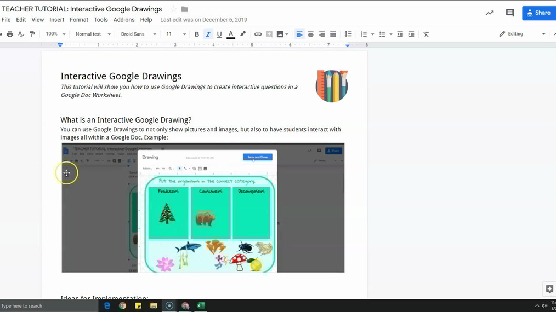Click the Clear formatting icon
Image resolution: width=556 pixels, height=312 pixels.
pos(426,34)
